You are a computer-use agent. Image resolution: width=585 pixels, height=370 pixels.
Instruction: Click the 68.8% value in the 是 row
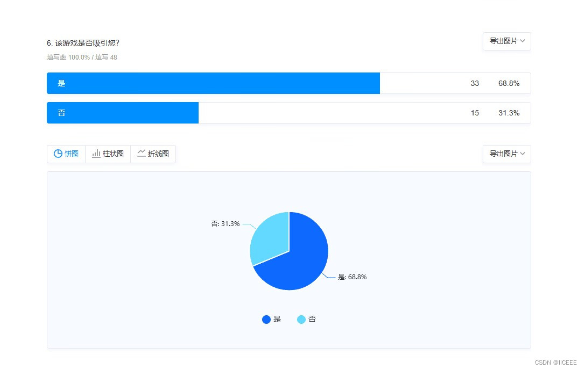tap(509, 83)
